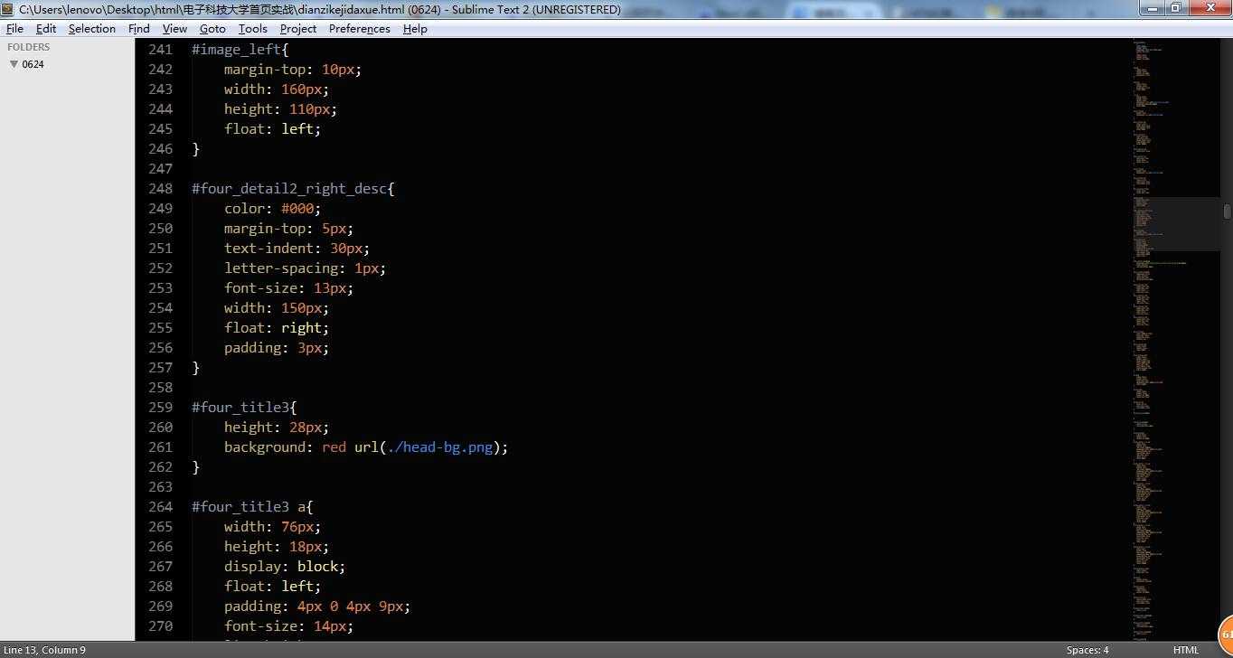
Task: Click the '#four_title3 a{' selector
Action: 252,507
